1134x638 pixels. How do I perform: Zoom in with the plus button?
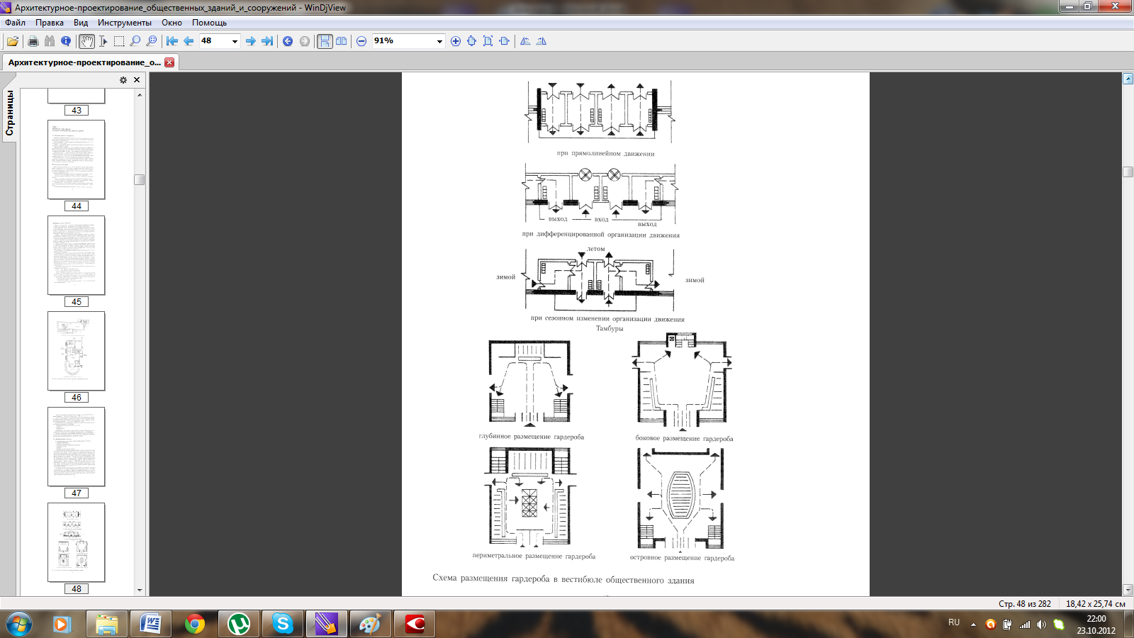(456, 41)
